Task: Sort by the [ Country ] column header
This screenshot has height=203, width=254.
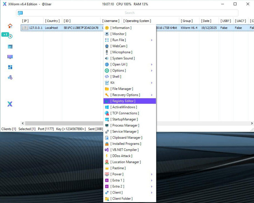Action: pyautogui.click(x=52, y=21)
